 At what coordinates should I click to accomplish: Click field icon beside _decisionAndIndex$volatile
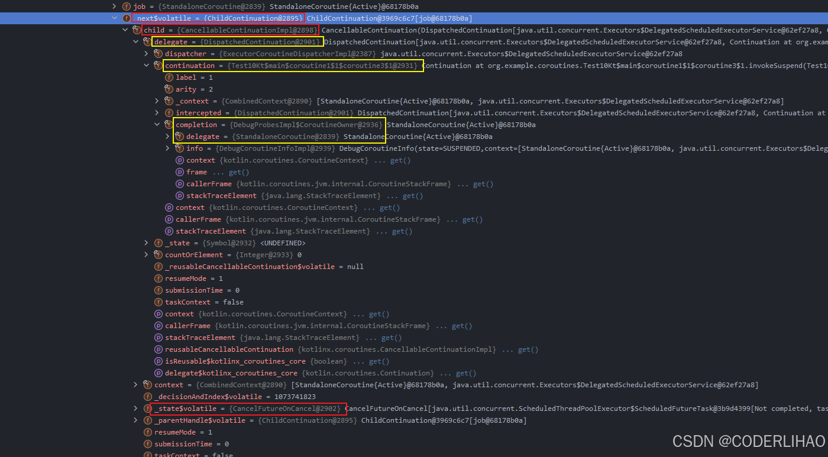(x=147, y=397)
